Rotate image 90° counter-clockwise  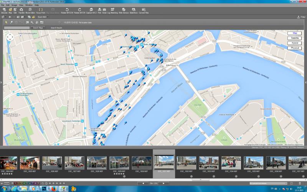point(67,11)
